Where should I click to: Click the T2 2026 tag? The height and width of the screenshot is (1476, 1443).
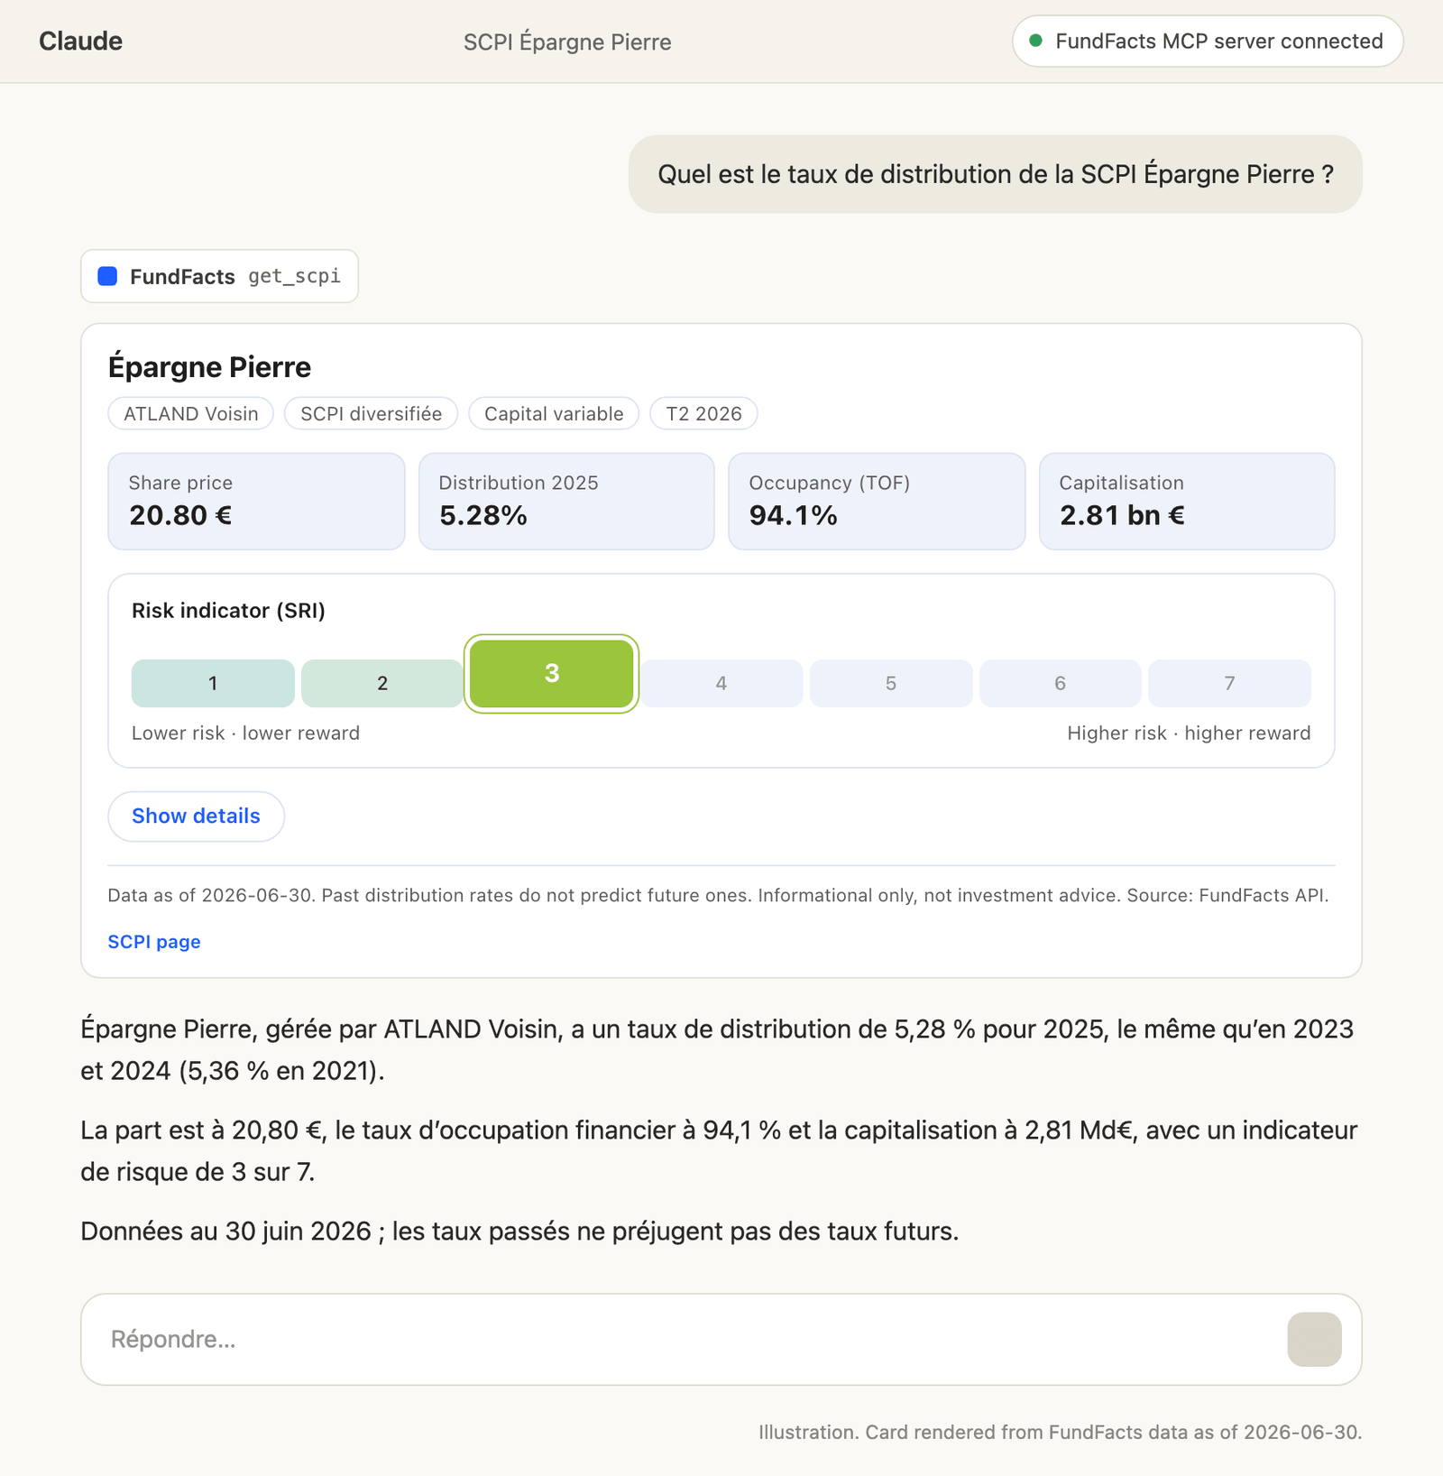(703, 414)
